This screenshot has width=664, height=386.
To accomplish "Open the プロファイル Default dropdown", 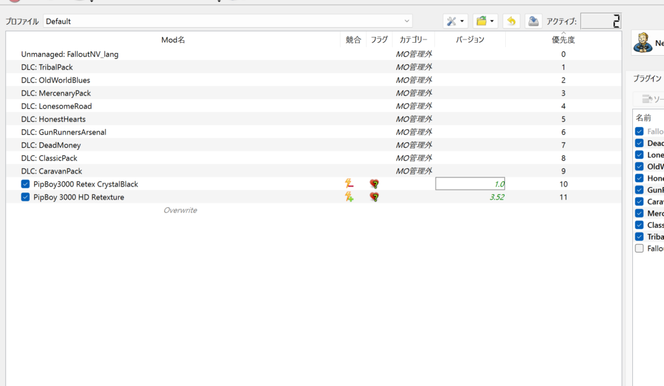I will [228, 21].
